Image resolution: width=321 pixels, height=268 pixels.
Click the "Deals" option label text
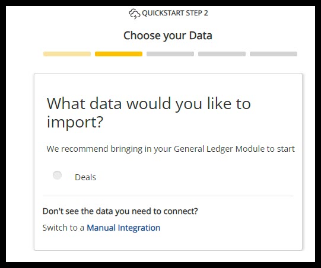point(85,177)
